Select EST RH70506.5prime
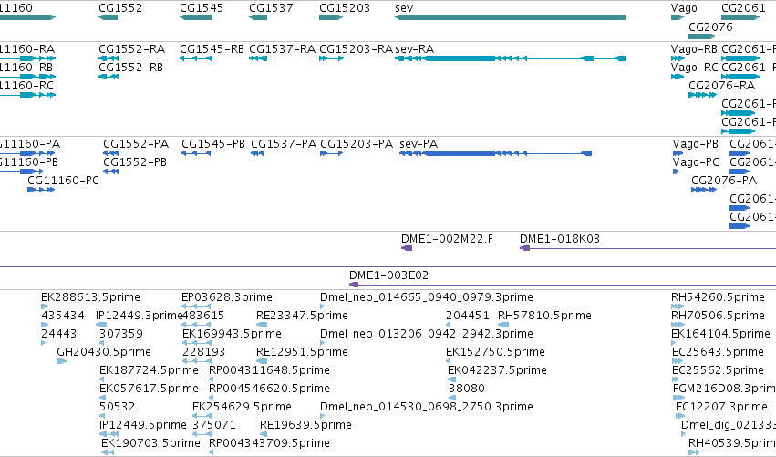The width and height of the screenshot is (776, 457). (x=678, y=325)
